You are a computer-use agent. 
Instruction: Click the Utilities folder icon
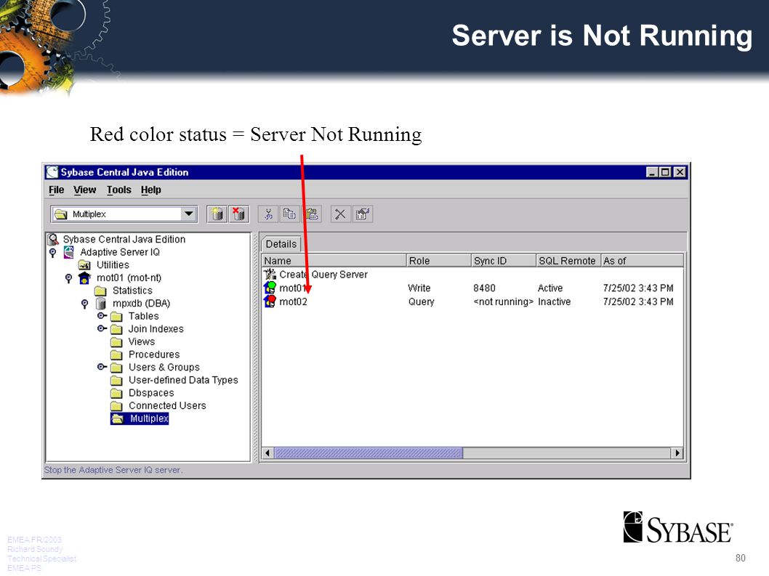tap(84, 265)
